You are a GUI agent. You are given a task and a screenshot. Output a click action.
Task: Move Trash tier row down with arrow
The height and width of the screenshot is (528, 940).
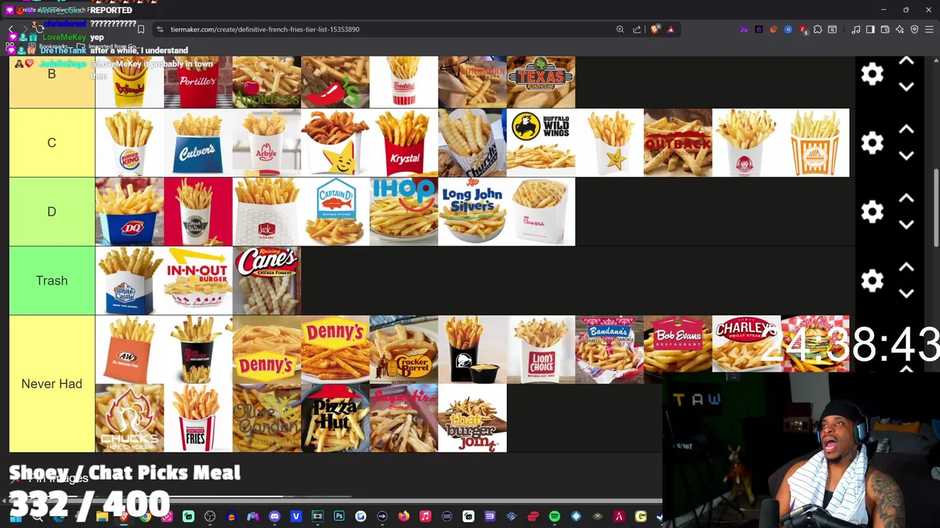[x=906, y=293]
